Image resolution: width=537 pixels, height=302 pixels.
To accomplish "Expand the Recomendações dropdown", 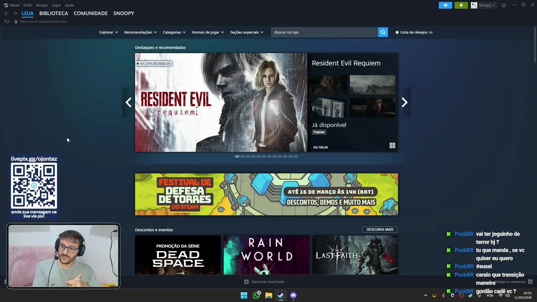I will click(141, 32).
